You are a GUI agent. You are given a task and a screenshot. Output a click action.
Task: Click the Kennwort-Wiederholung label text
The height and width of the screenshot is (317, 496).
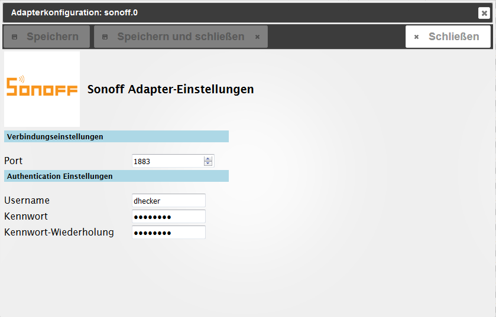pyautogui.click(x=59, y=232)
